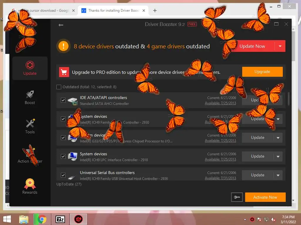The image size is (301, 225).
Task: Click the red shopping cart icon
Action: pyautogui.click(x=64, y=72)
